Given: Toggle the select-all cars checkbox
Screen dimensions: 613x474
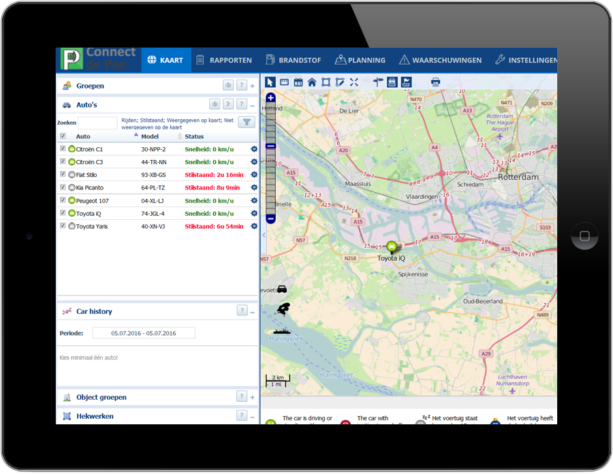Looking at the screenshot, I should (x=63, y=136).
